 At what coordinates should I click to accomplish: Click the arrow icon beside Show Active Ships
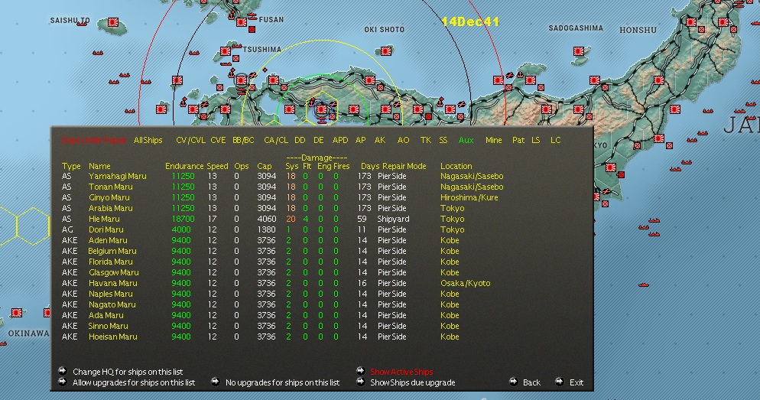[x=360, y=371]
